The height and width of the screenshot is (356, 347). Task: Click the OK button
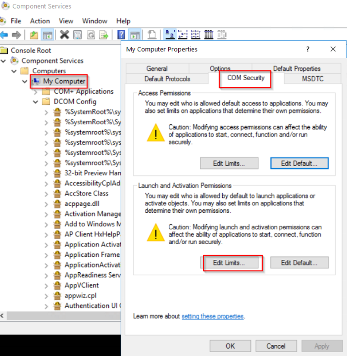pyautogui.click(x=230, y=346)
